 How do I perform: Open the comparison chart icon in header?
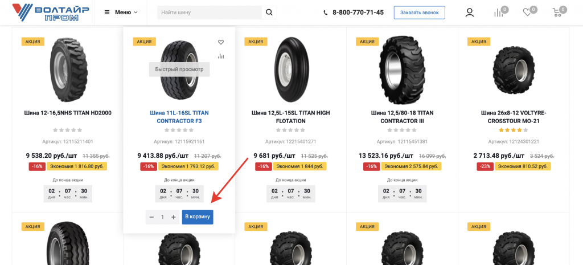[x=499, y=13]
